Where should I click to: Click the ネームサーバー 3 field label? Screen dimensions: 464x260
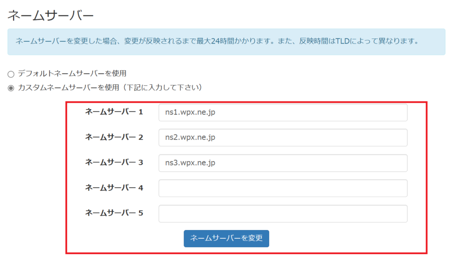pyautogui.click(x=114, y=162)
